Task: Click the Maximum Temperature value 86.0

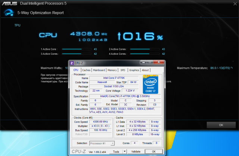Action: pyautogui.click(x=221, y=68)
